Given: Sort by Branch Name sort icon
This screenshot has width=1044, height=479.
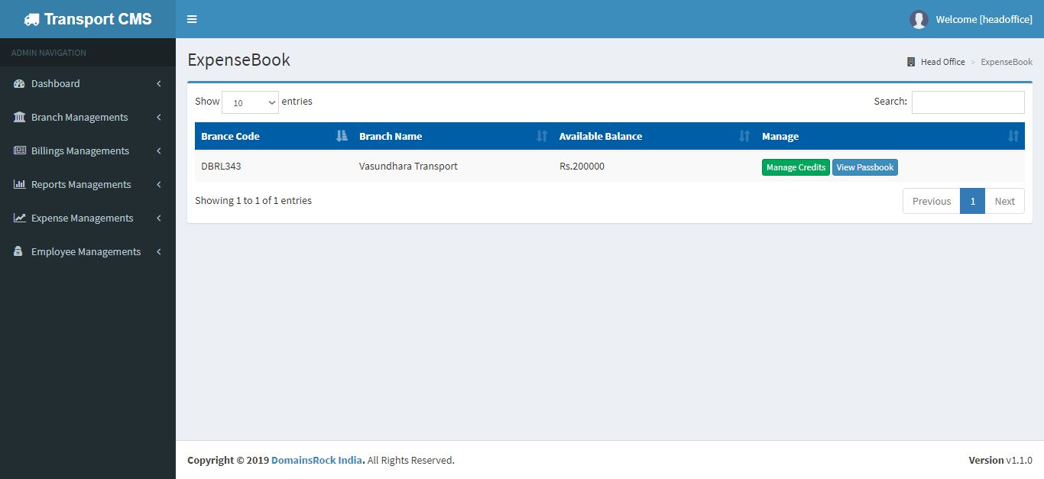Looking at the screenshot, I should coord(542,136).
